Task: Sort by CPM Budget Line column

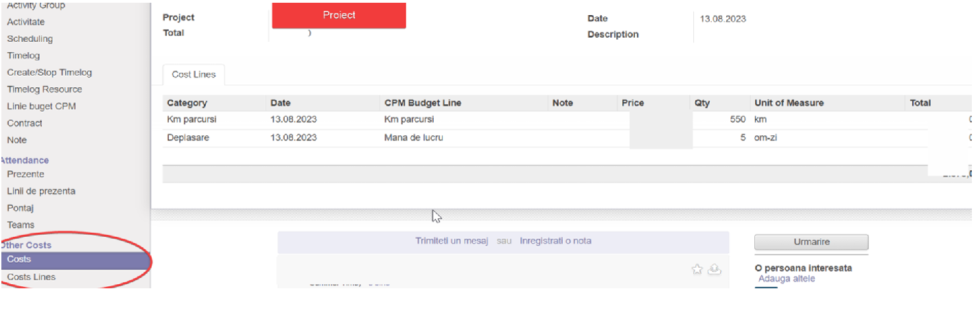Action: point(422,103)
